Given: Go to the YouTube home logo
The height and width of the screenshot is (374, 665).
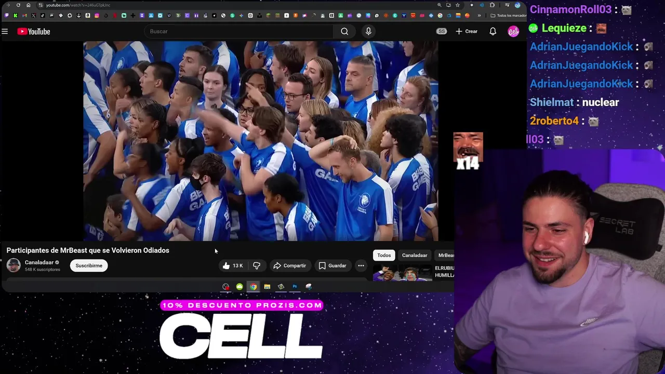Looking at the screenshot, I should tap(34, 32).
